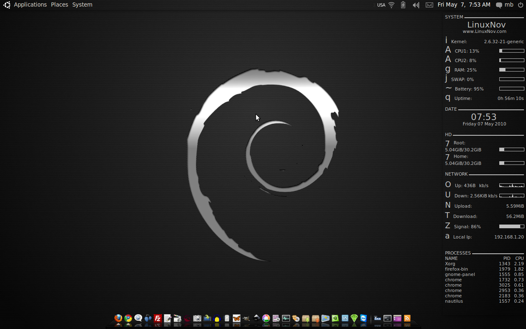Launch Inkscape from the dock
This screenshot has height=329, width=526.
pos(256,318)
